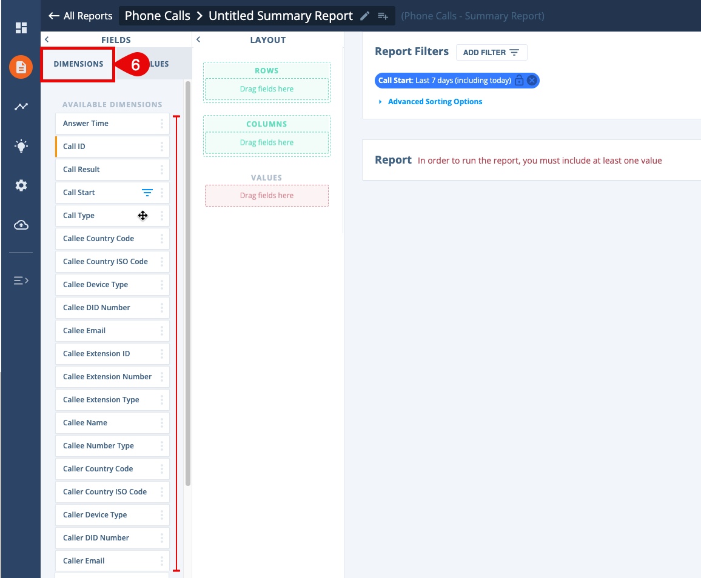This screenshot has width=701, height=578.
Task: Open the Reports document icon in sidebar
Action: [21, 67]
